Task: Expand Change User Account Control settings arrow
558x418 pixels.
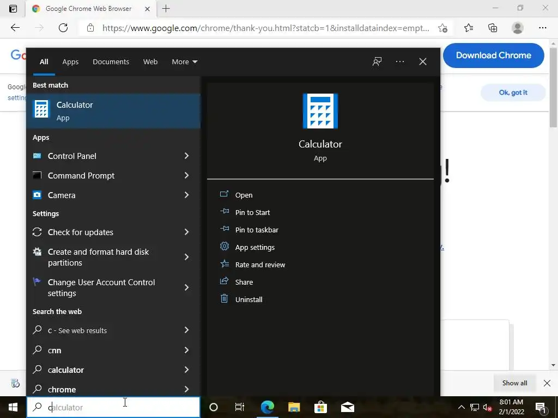Action: (x=186, y=287)
